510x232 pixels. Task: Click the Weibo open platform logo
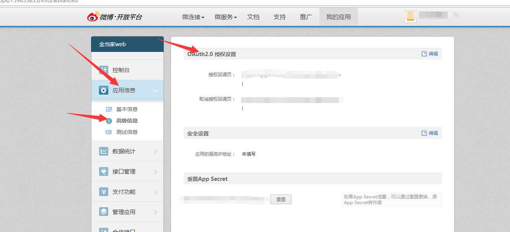[114, 17]
